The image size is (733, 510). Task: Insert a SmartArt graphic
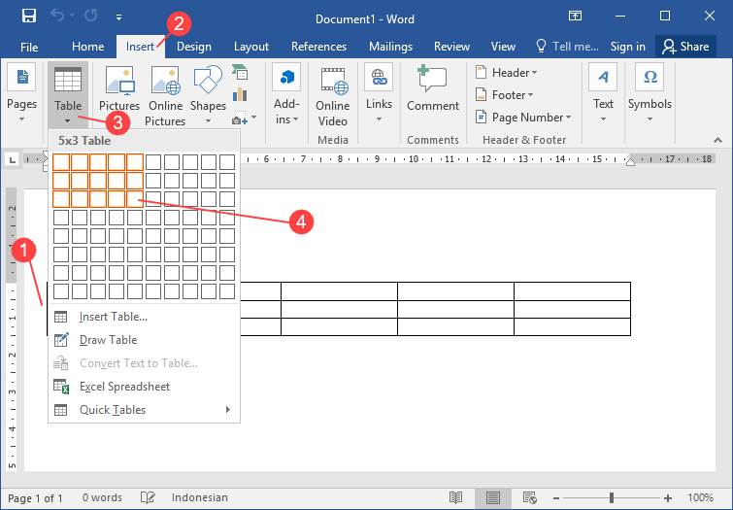coord(240,73)
